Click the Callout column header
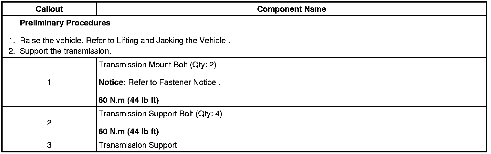Viewport: 491px width, 154px height. point(49,9)
